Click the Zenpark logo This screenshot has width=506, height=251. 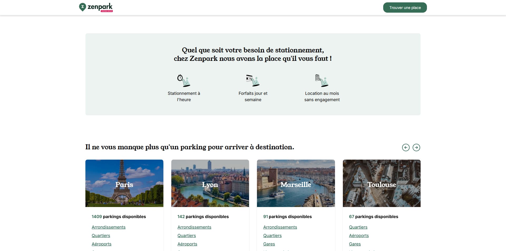(96, 7)
